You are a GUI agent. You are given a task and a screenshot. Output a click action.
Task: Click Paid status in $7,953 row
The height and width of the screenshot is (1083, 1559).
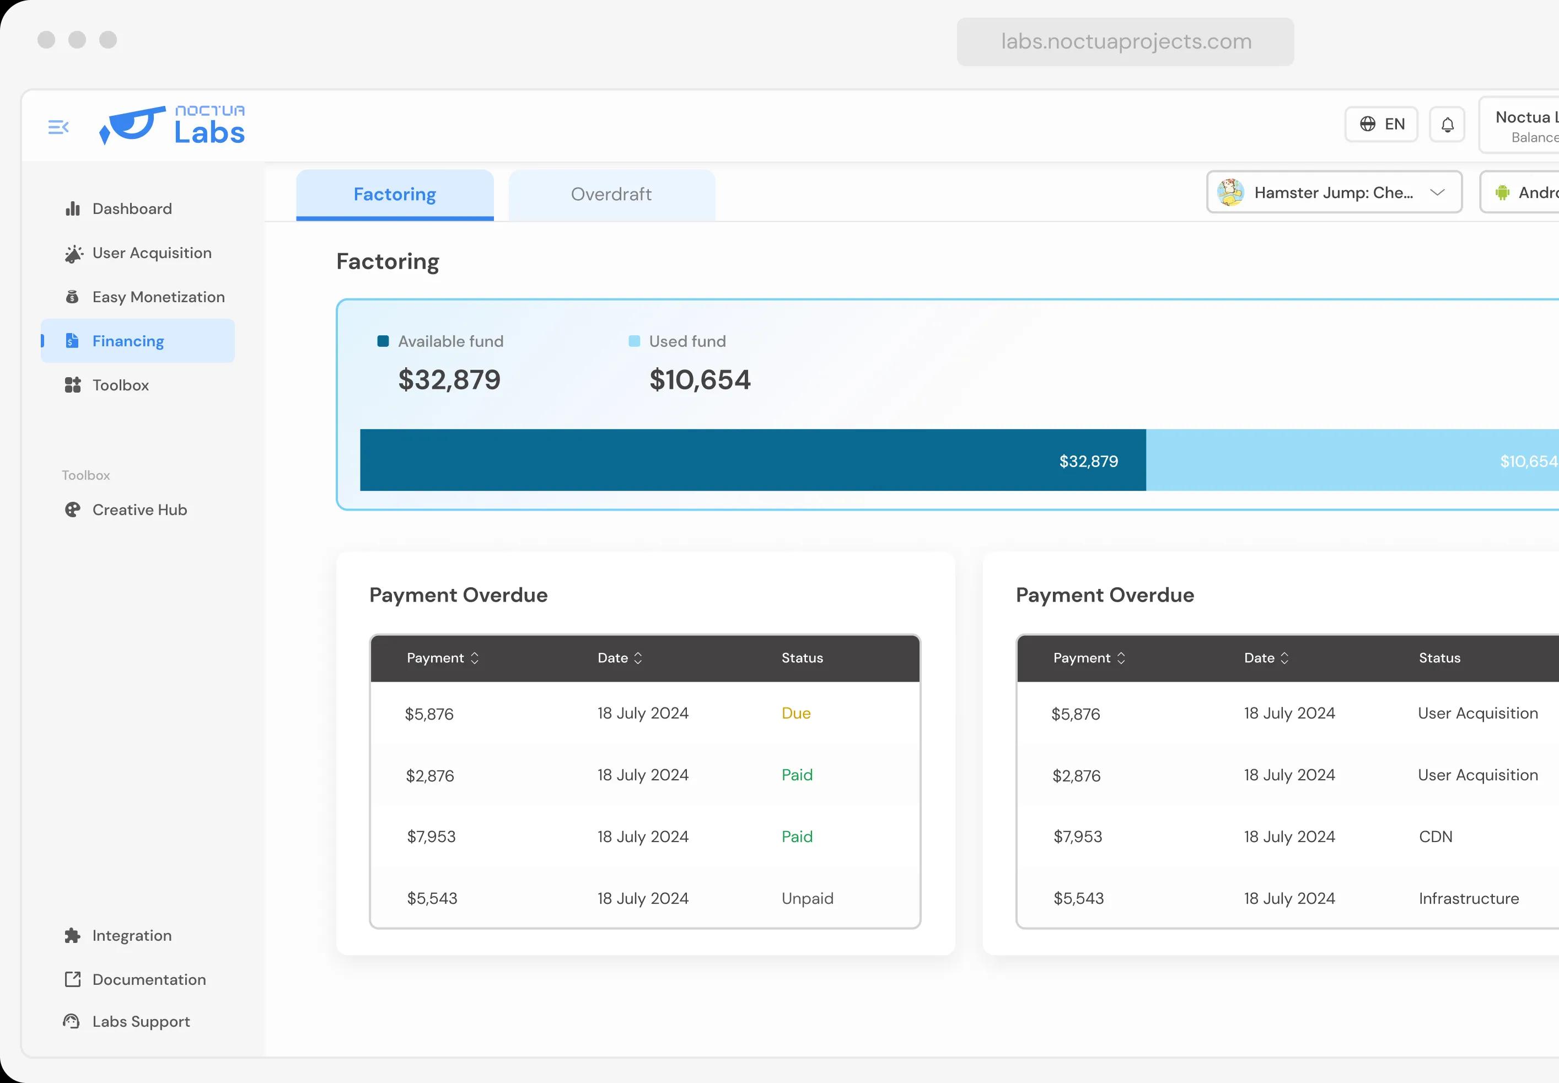point(797,837)
